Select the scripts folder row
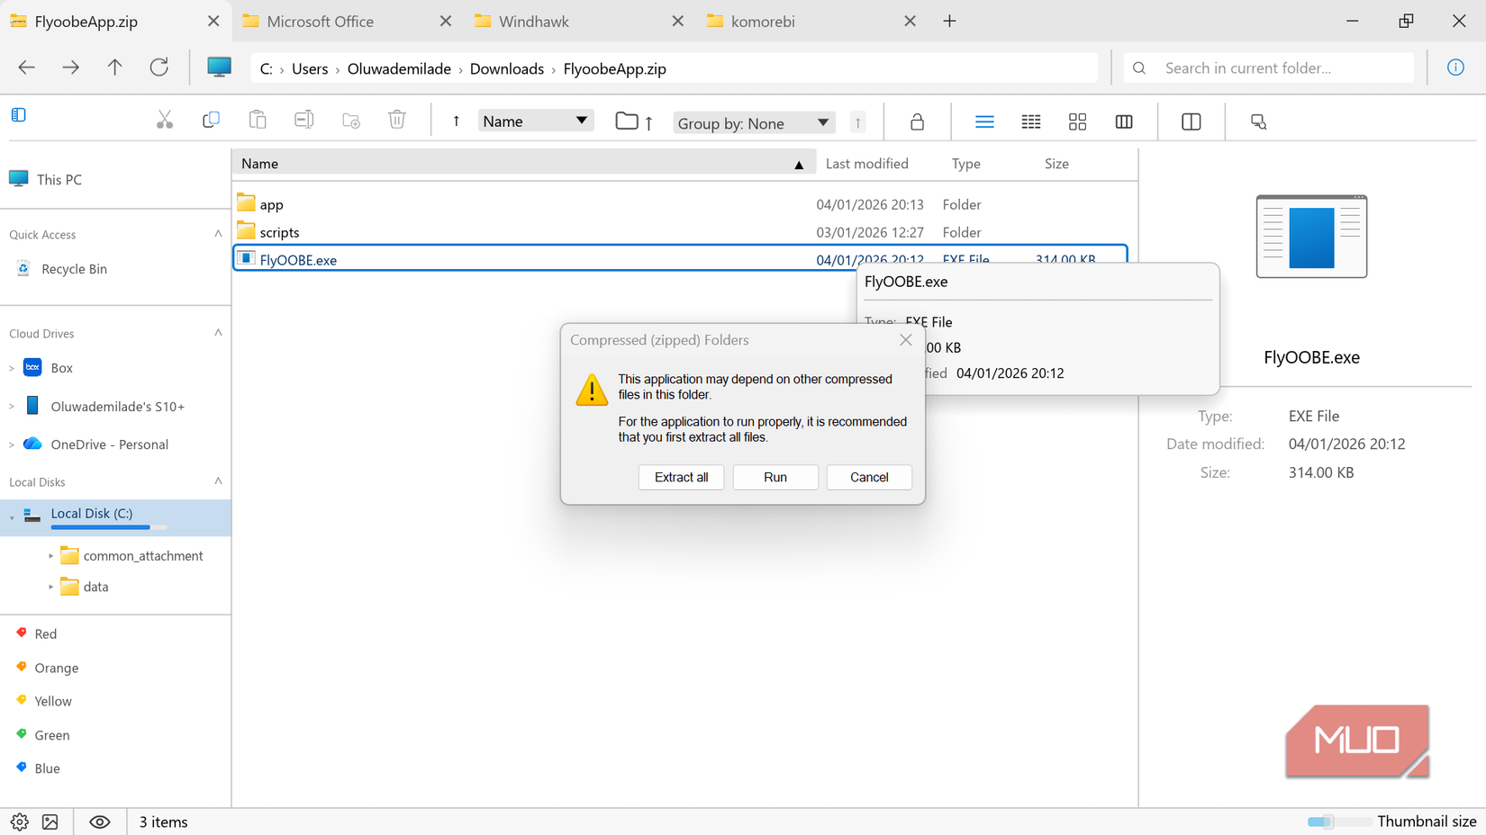The width and height of the screenshot is (1486, 835). (x=680, y=232)
